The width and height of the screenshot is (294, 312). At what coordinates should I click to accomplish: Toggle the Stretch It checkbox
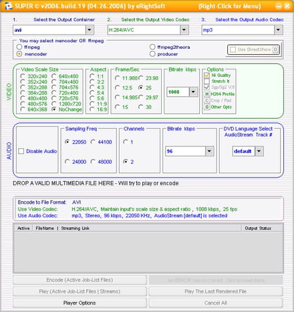(206, 82)
